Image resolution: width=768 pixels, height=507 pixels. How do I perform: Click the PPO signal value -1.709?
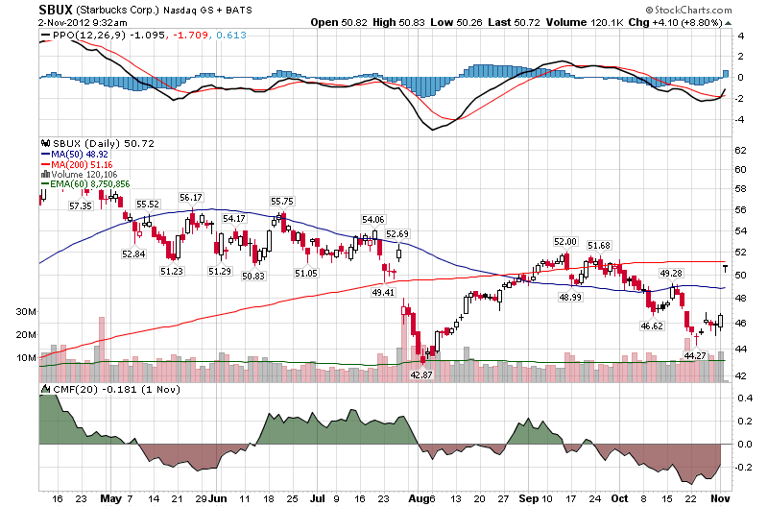coord(190,36)
